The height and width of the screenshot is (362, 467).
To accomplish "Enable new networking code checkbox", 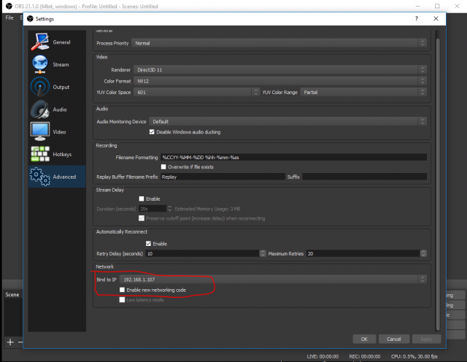I will click(x=123, y=290).
